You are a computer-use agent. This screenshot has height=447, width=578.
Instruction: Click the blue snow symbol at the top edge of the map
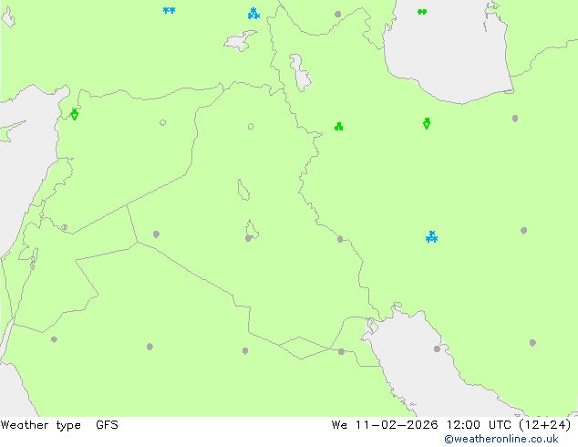coord(253,14)
